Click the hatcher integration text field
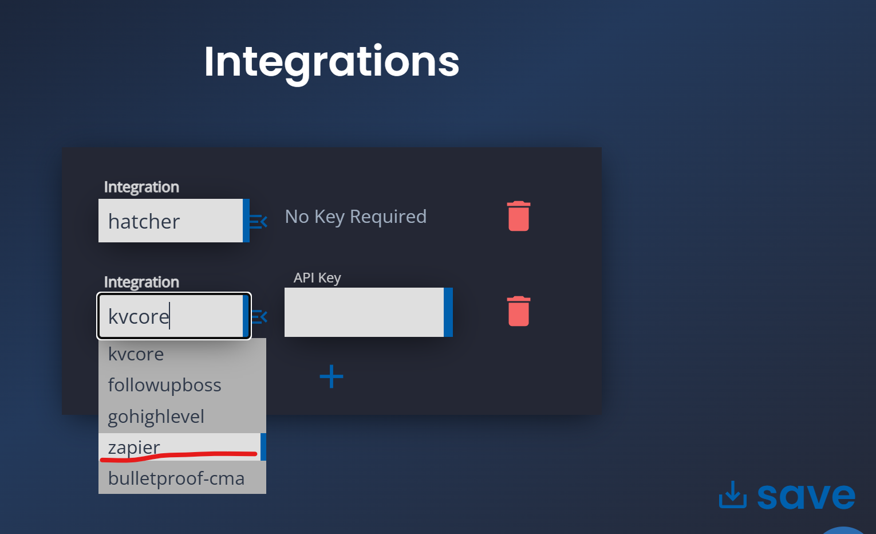Screen dimensions: 876x534 pyautogui.click(x=171, y=221)
